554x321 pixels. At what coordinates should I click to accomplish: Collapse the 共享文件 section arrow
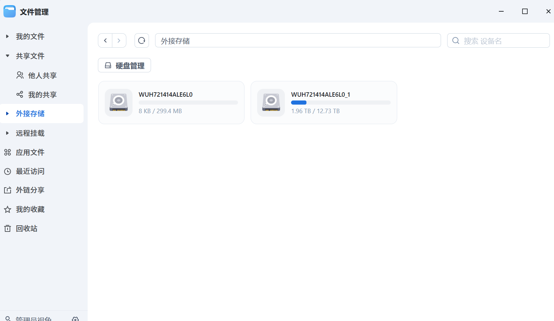click(x=7, y=56)
